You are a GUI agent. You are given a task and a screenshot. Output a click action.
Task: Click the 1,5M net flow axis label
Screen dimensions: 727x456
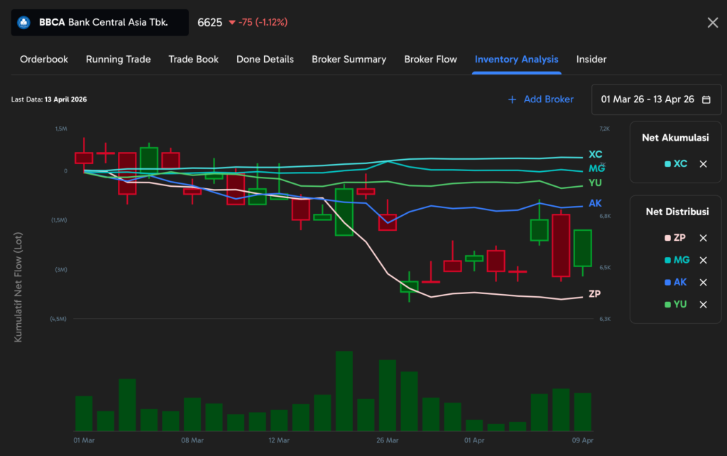(x=61, y=129)
